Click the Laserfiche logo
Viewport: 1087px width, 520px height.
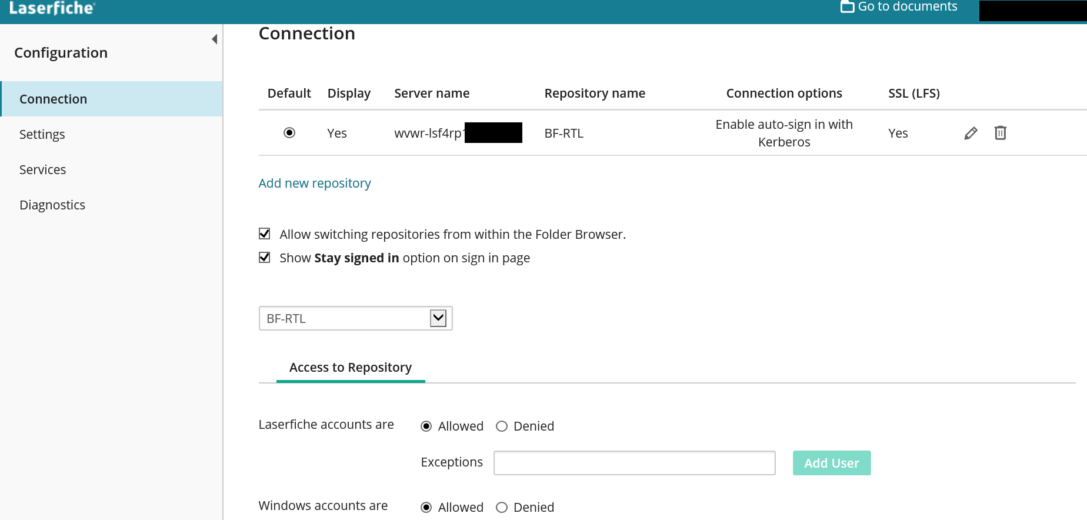click(52, 8)
